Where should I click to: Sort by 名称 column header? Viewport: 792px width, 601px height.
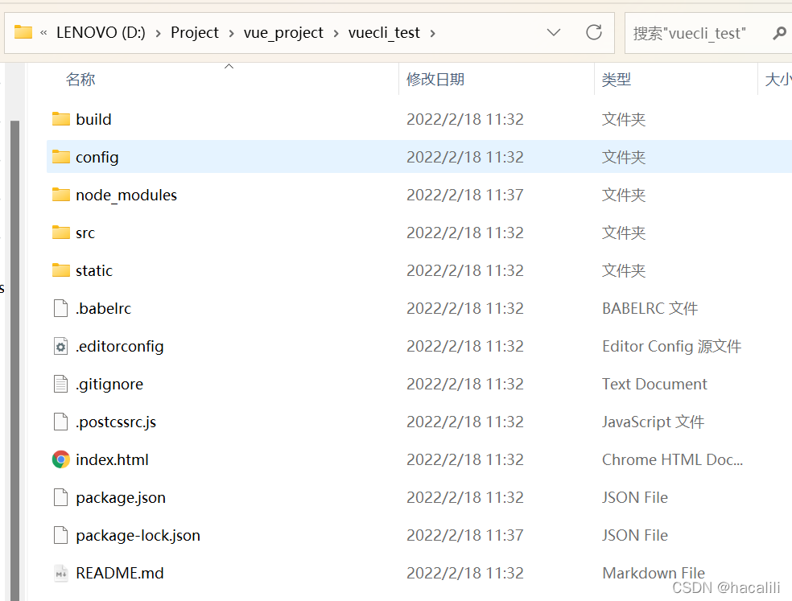(x=80, y=80)
